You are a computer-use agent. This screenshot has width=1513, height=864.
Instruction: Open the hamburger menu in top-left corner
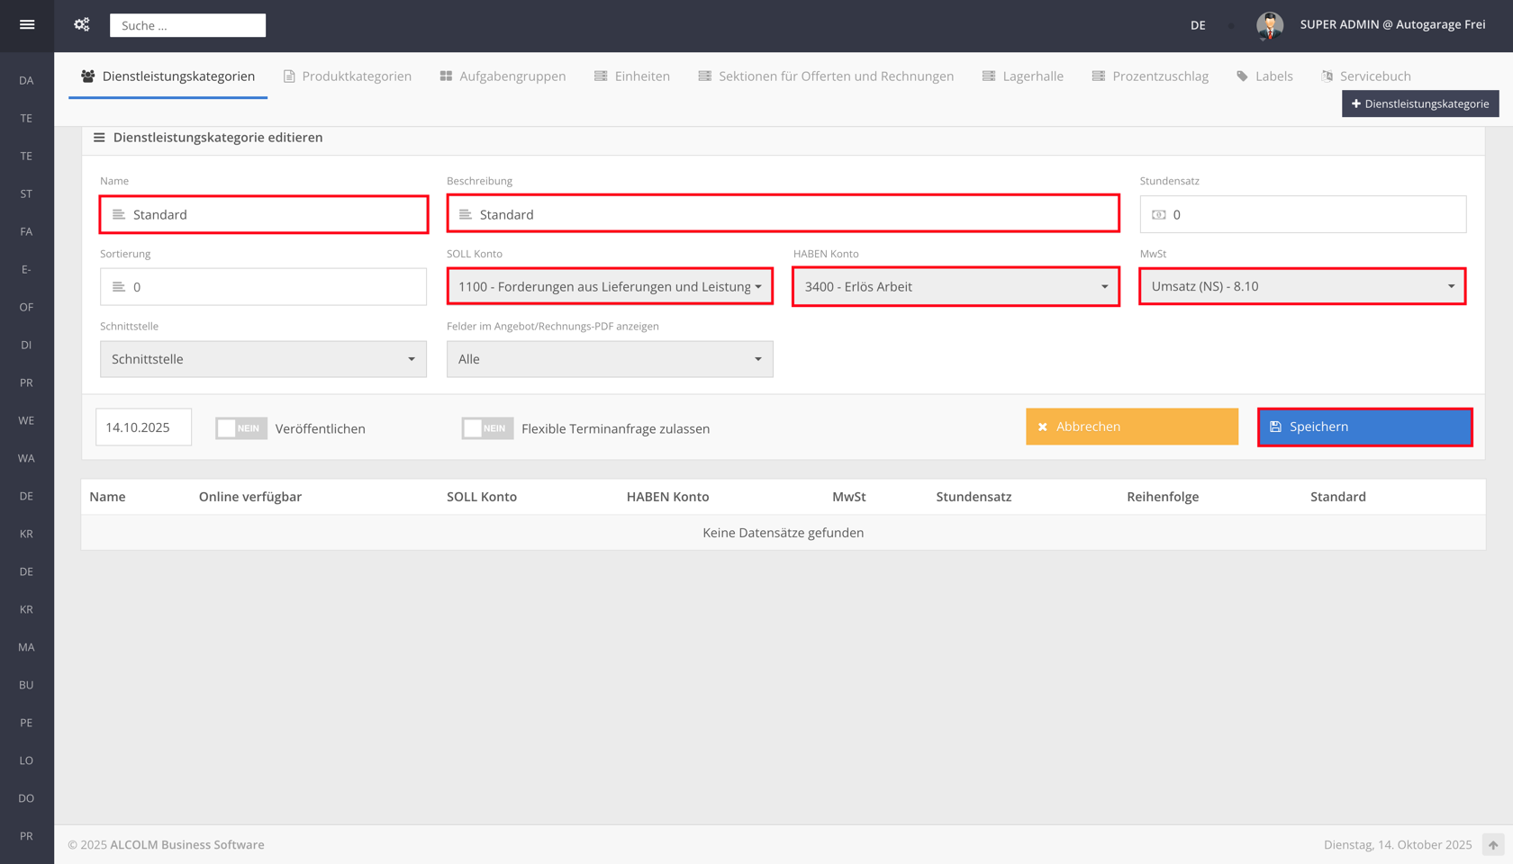pyautogui.click(x=27, y=25)
